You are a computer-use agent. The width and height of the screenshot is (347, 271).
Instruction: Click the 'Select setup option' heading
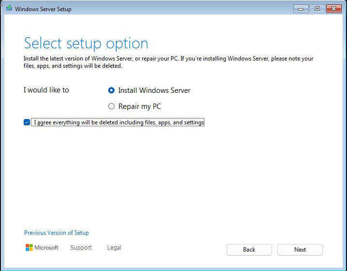pos(86,43)
